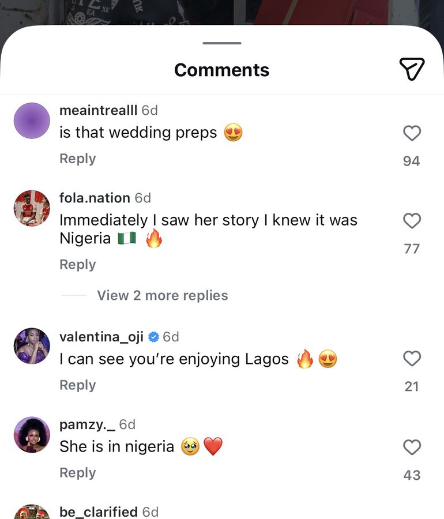Viewport: 444px width, 519px height.
Task: Reply to pamzy._'s comment
Action: point(77,473)
